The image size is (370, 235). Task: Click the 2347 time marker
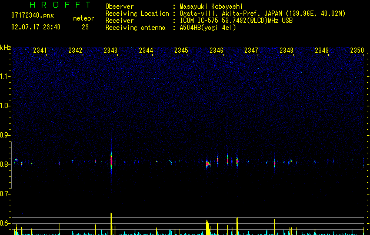[251, 51]
